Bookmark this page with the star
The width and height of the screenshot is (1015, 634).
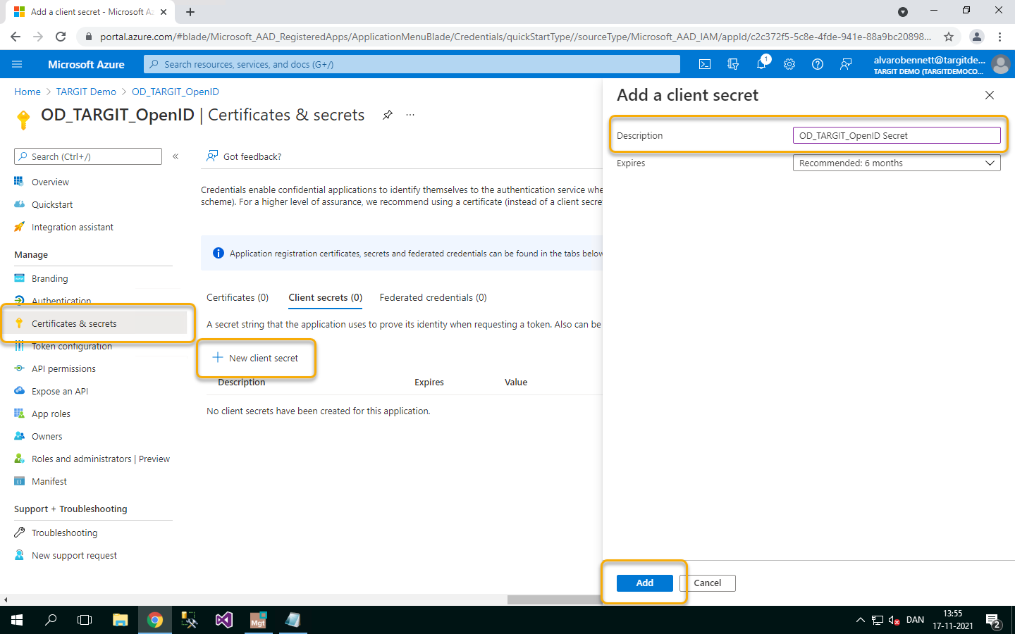pyautogui.click(x=949, y=37)
